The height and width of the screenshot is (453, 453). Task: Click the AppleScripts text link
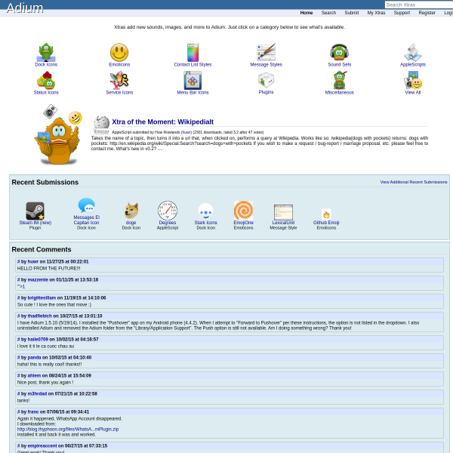click(413, 64)
